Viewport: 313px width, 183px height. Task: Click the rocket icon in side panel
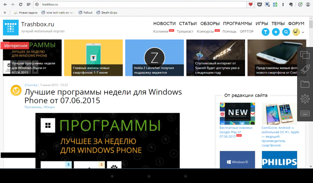305,69
